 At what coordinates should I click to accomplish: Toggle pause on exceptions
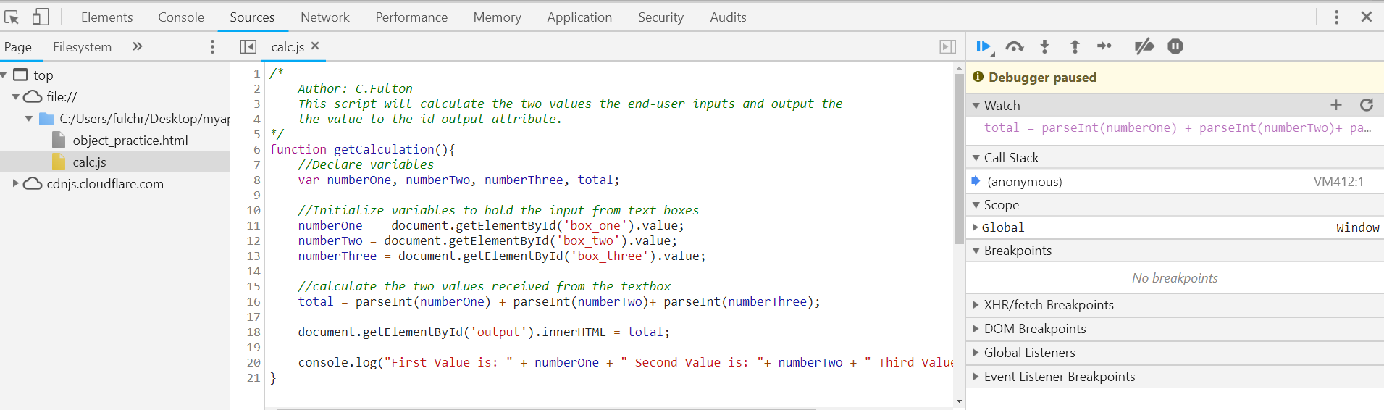(x=1175, y=46)
